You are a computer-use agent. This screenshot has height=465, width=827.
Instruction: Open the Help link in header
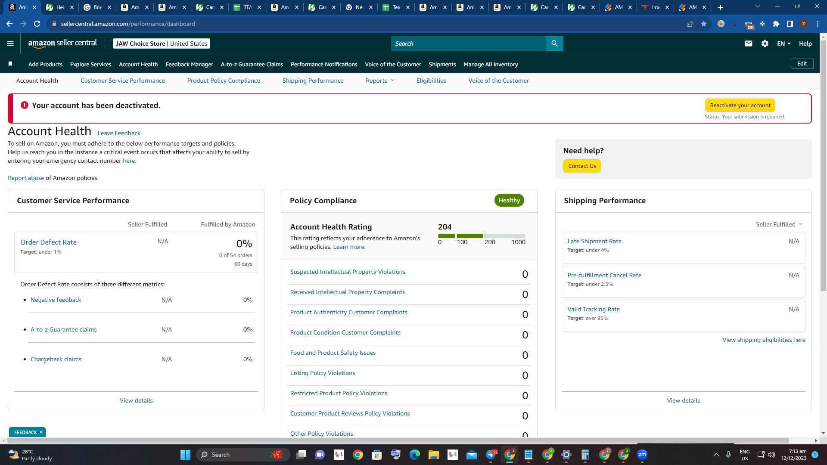(805, 43)
